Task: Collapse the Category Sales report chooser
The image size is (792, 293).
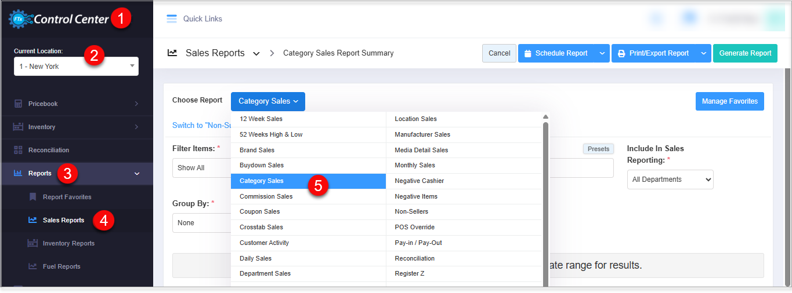Action: tap(267, 101)
